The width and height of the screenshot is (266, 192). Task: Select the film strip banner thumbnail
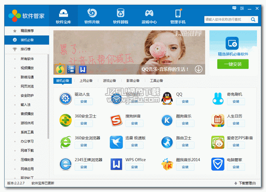coord(71,69)
